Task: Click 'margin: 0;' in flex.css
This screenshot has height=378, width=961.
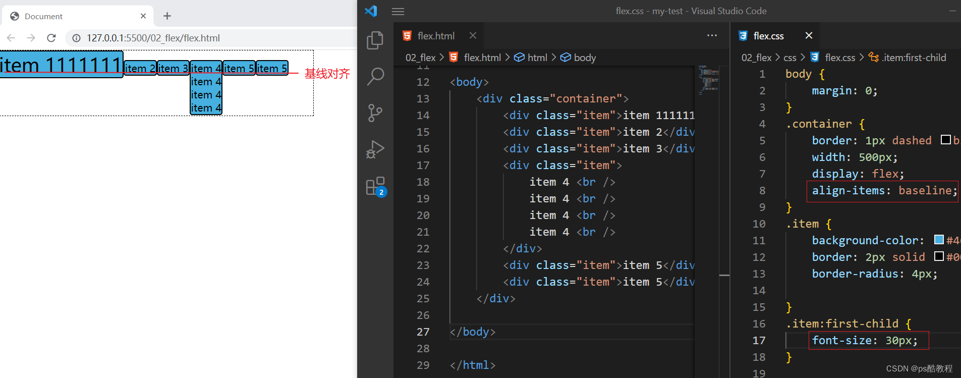Action: pyautogui.click(x=844, y=90)
